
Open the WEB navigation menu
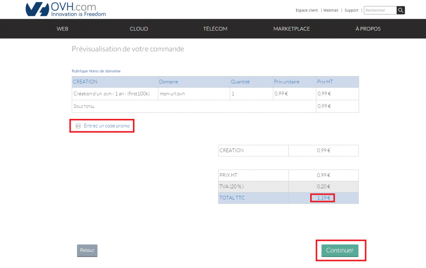tap(62, 29)
